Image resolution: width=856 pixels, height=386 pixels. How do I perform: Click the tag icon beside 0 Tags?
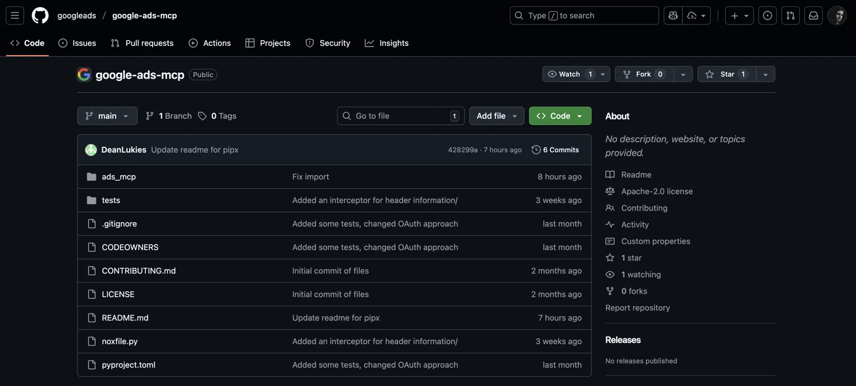tap(202, 116)
